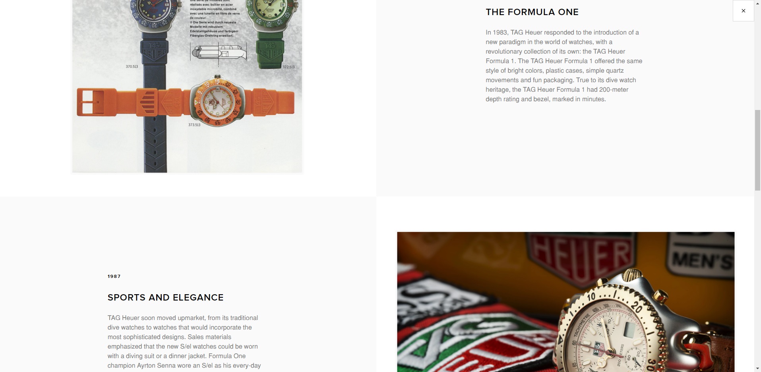This screenshot has width=761, height=372.
Task: Click the orange strap buckle in the catalog
Action: click(91, 102)
